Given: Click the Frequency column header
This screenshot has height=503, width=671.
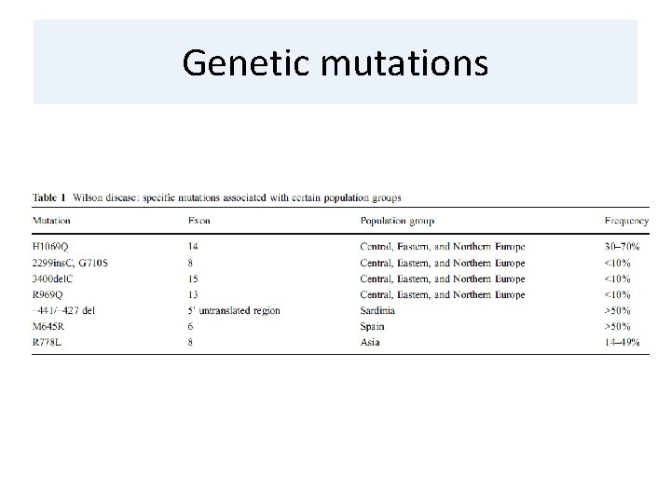Looking at the screenshot, I should pyautogui.click(x=626, y=221).
